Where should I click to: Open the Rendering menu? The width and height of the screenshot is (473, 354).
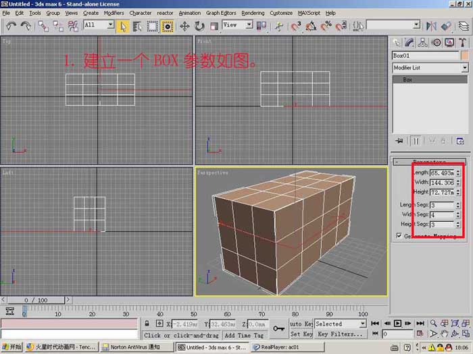click(x=253, y=13)
